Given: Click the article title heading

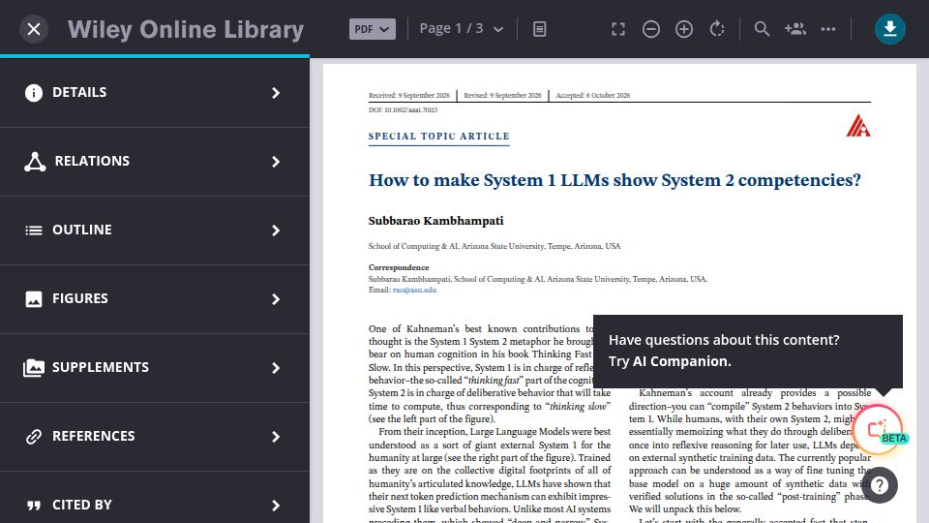Looking at the screenshot, I should tap(614, 180).
